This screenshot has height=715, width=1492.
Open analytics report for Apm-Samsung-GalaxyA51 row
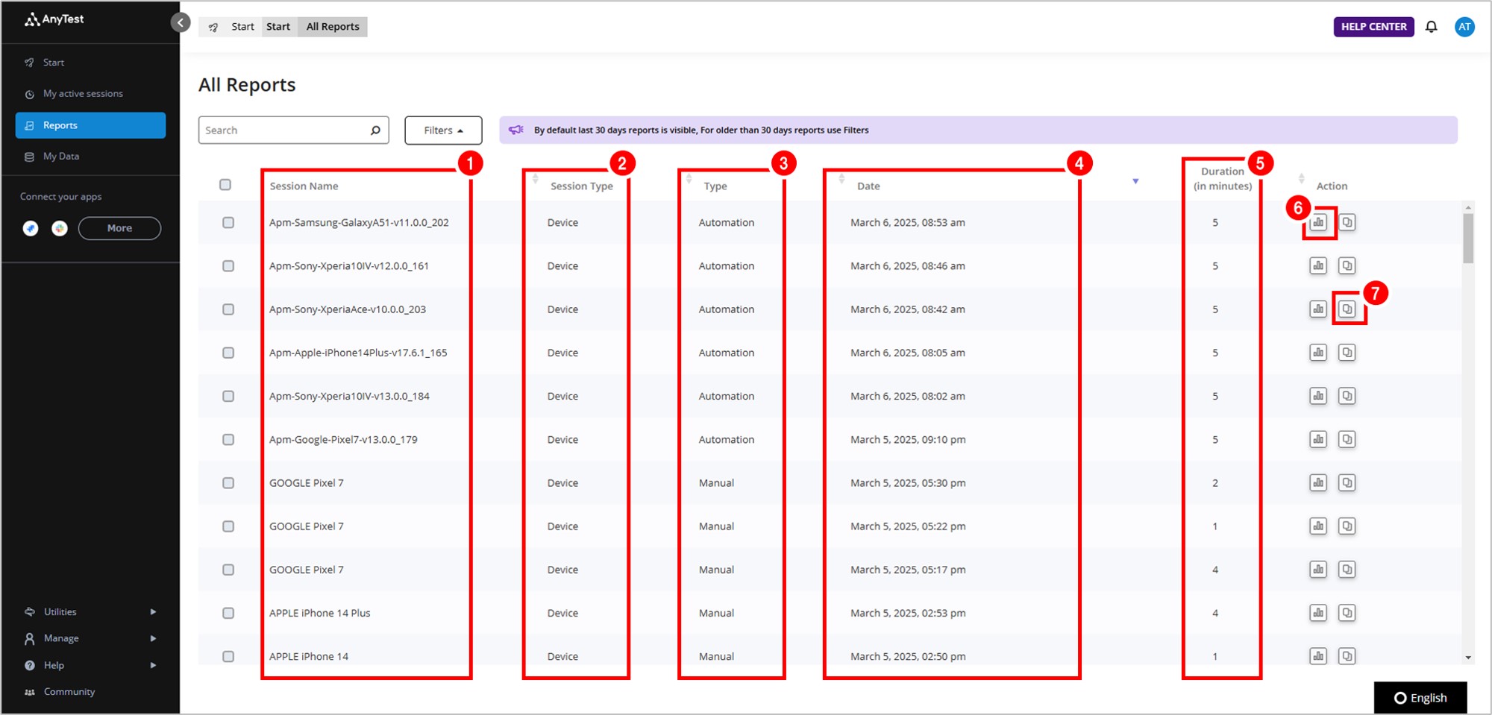click(1318, 222)
